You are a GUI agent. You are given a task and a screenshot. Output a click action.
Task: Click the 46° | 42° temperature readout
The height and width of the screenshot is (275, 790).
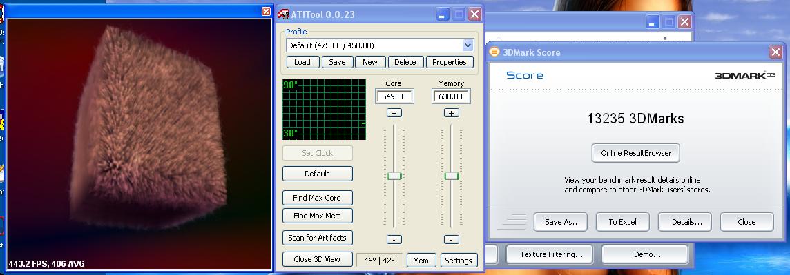(x=379, y=261)
